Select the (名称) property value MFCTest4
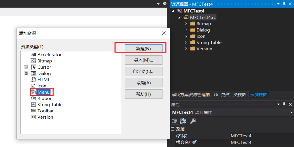The image size is (294, 147). pos(262,136)
